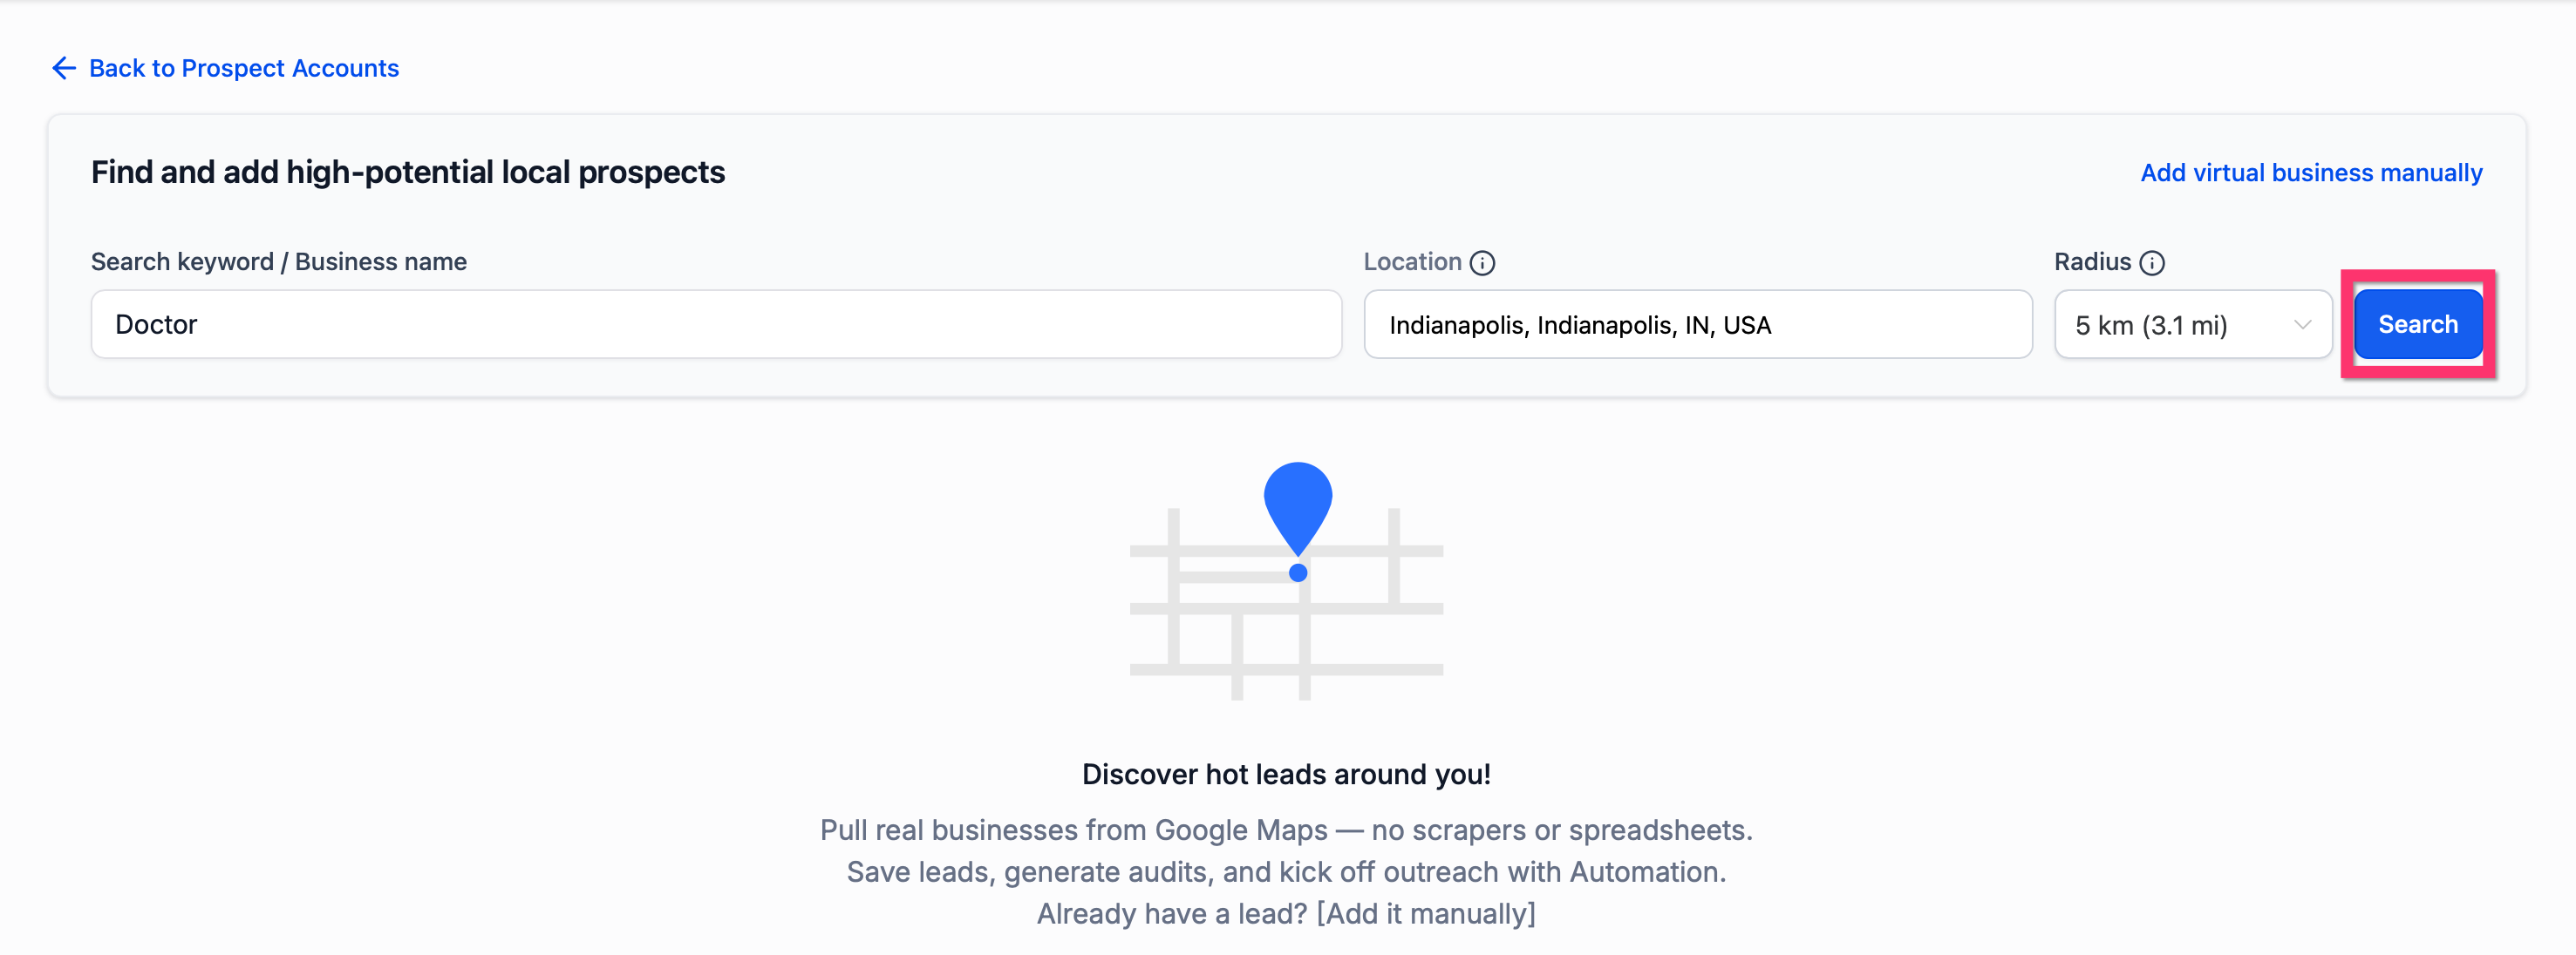This screenshot has height=955, width=2576.
Task: Click the Radius info icon
Action: point(2151,263)
